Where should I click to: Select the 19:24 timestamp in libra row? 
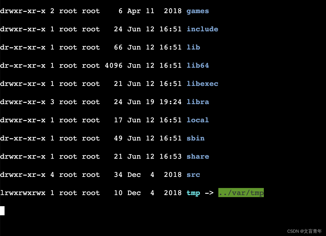(171, 102)
